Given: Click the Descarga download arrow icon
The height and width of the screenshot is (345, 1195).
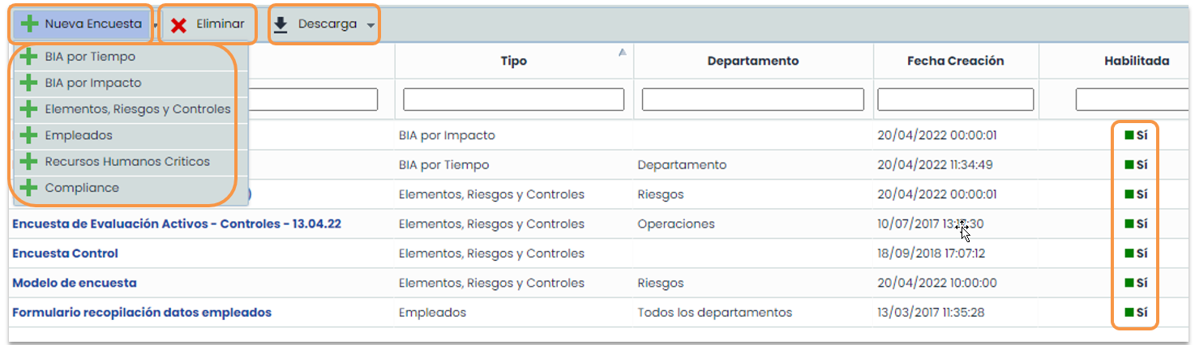Looking at the screenshot, I should click(x=281, y=25).
